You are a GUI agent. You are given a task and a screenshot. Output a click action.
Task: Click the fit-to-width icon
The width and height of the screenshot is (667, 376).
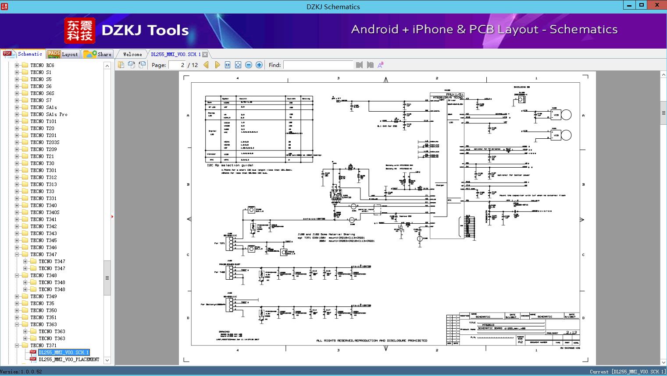click(228, 65)
